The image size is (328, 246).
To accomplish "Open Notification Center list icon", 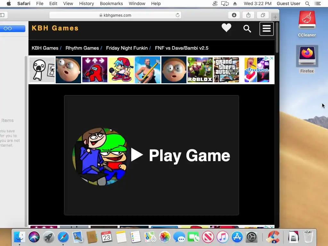I will pos(317,4).
